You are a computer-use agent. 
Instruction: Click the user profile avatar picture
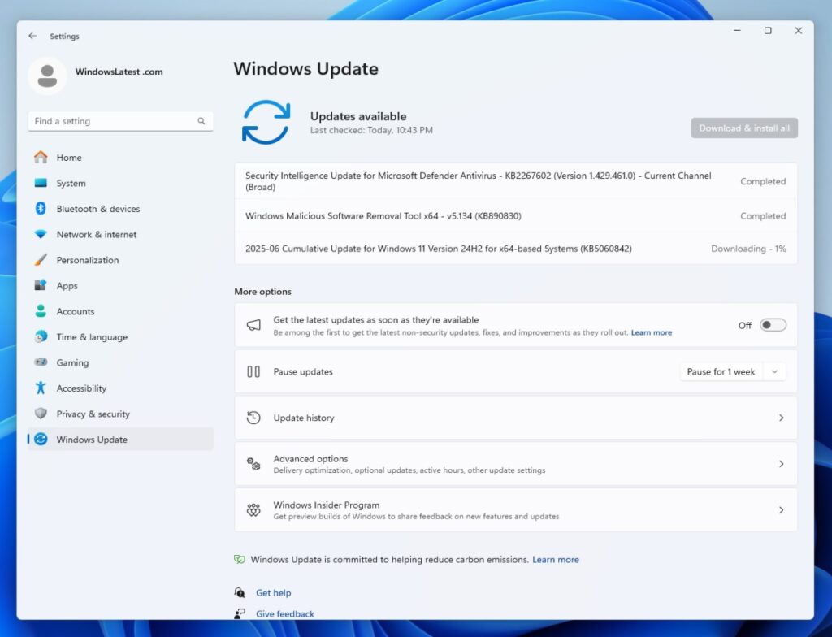coord(47,75)
